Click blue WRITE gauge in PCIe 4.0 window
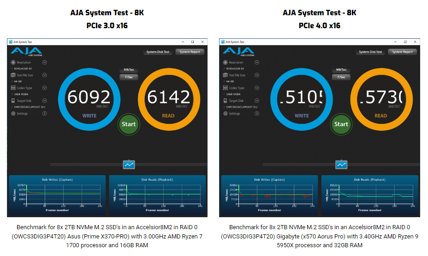This screenshot has width=428, height=256. click(x=302, y=99)
